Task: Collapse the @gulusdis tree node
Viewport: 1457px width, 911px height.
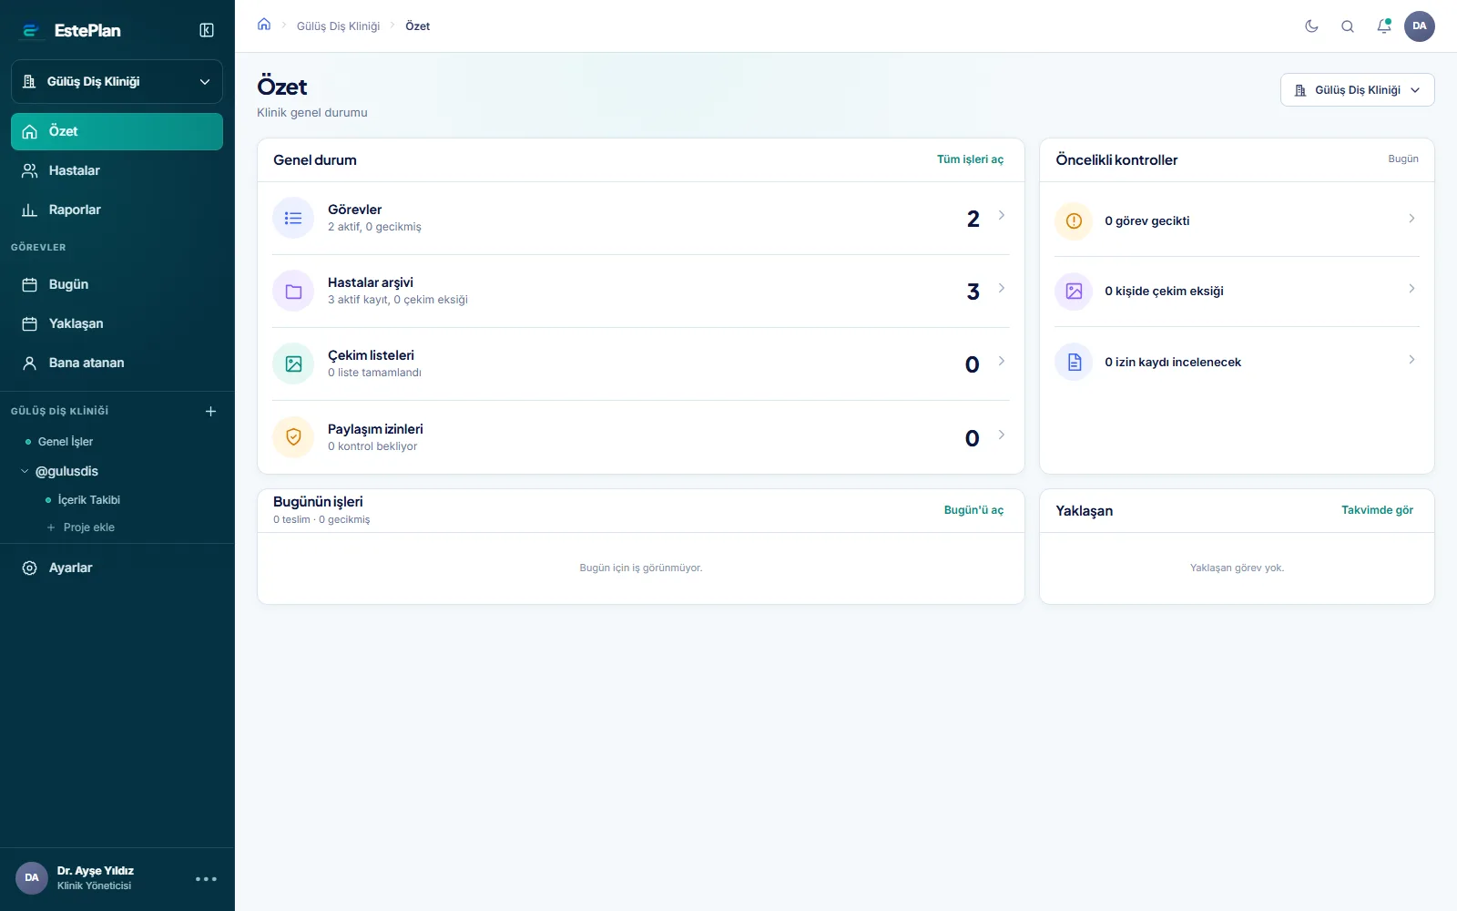Action: tap(25, 471)
